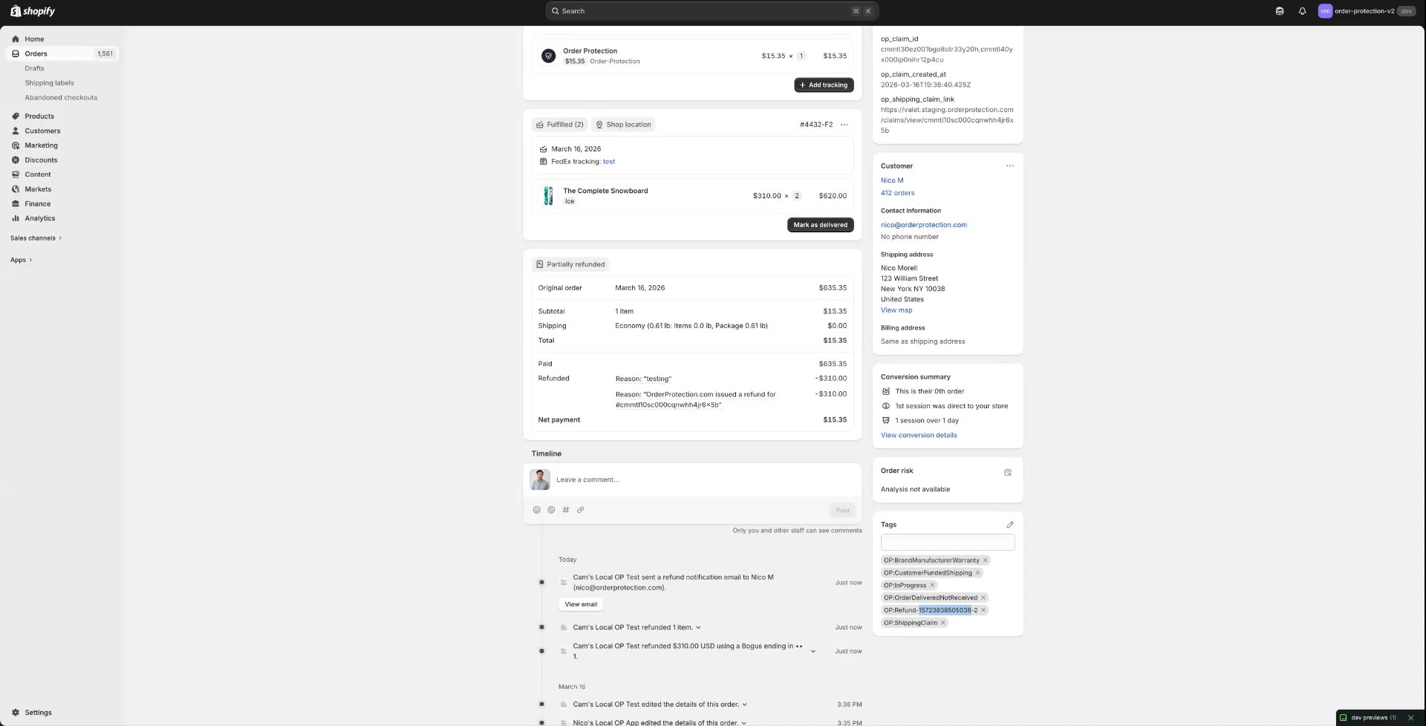Mention staff with @ icon

coord(551,510)
